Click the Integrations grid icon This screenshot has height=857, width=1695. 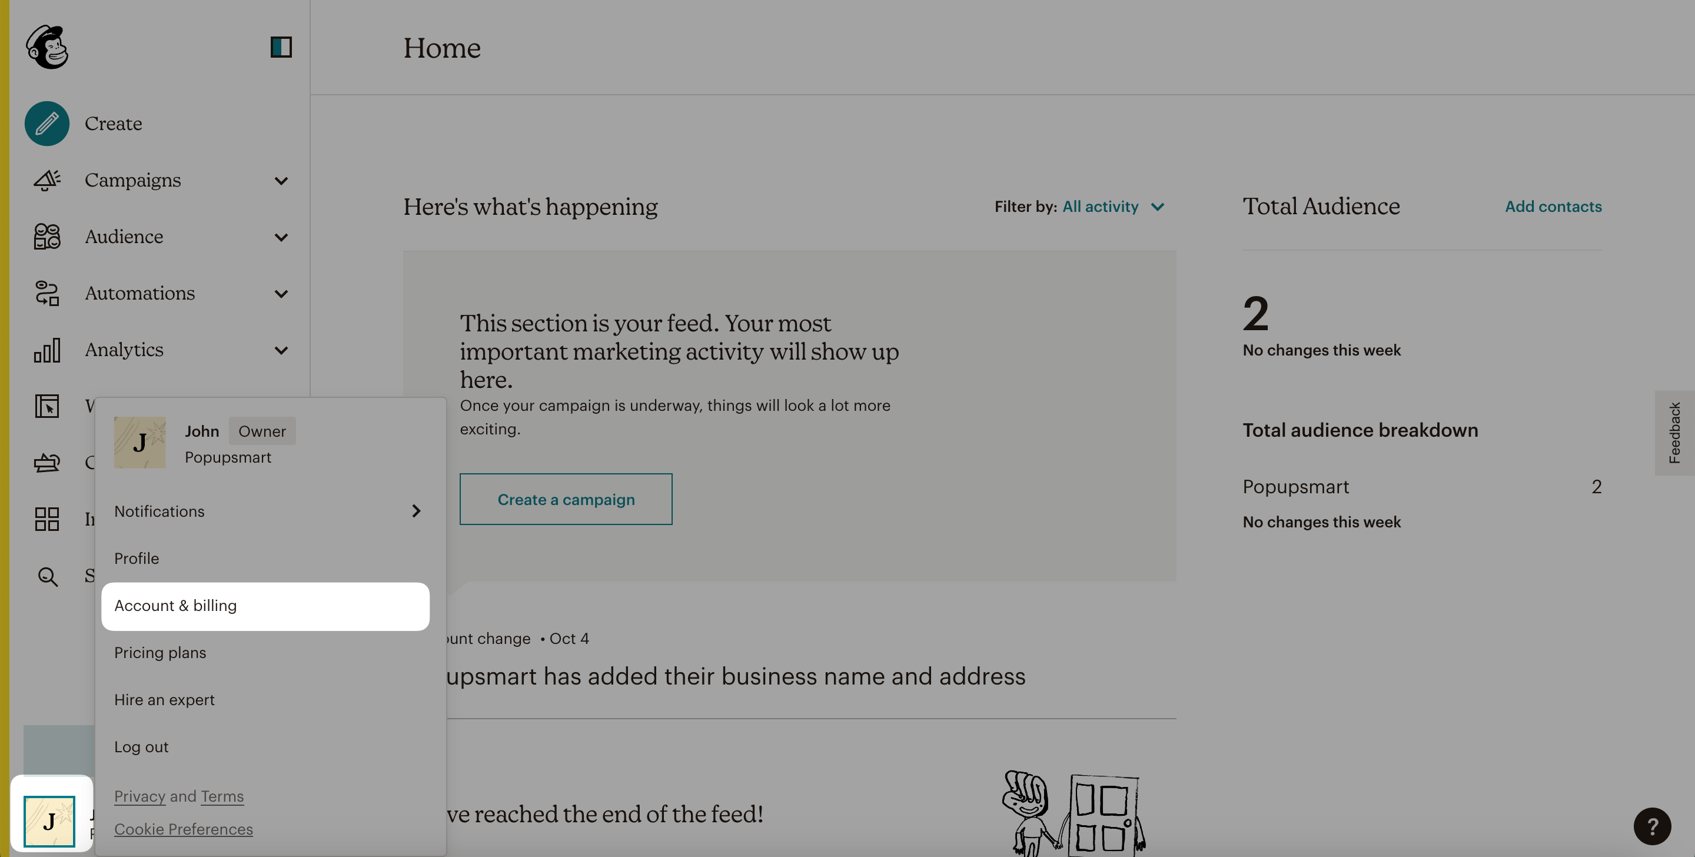(45, 519)
